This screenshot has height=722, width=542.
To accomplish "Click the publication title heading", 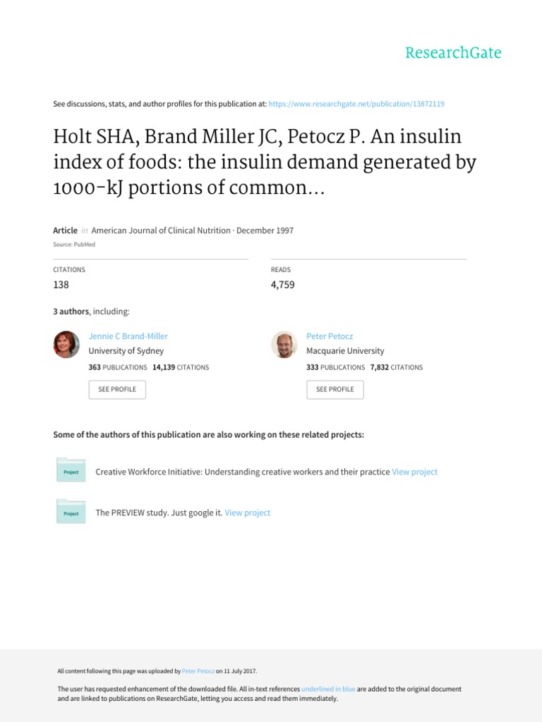I will pos(265,162).
